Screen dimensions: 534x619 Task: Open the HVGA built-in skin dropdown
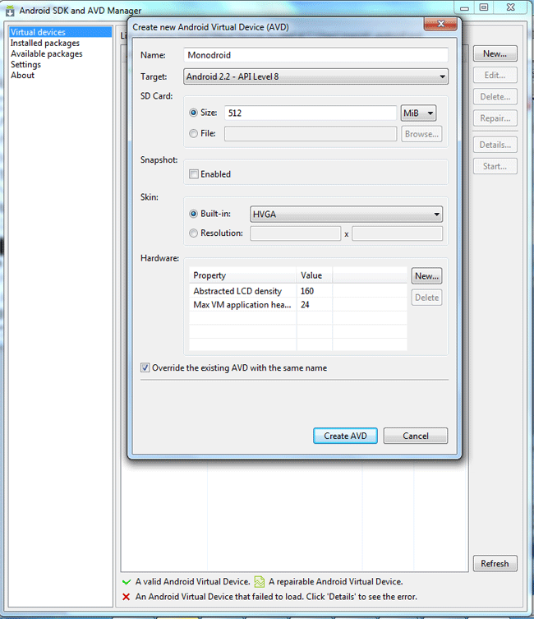point(346,215)
